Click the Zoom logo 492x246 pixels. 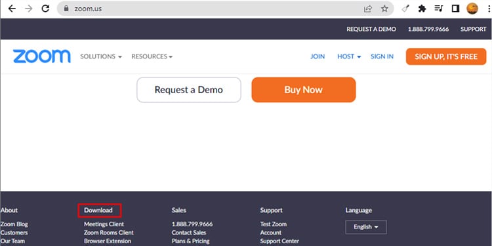click(x=42, y=56)
